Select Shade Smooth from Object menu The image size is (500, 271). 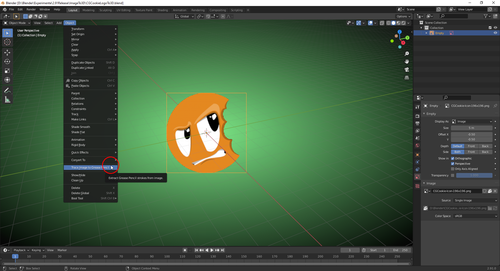pyautogui.click(x=91, y=127)
